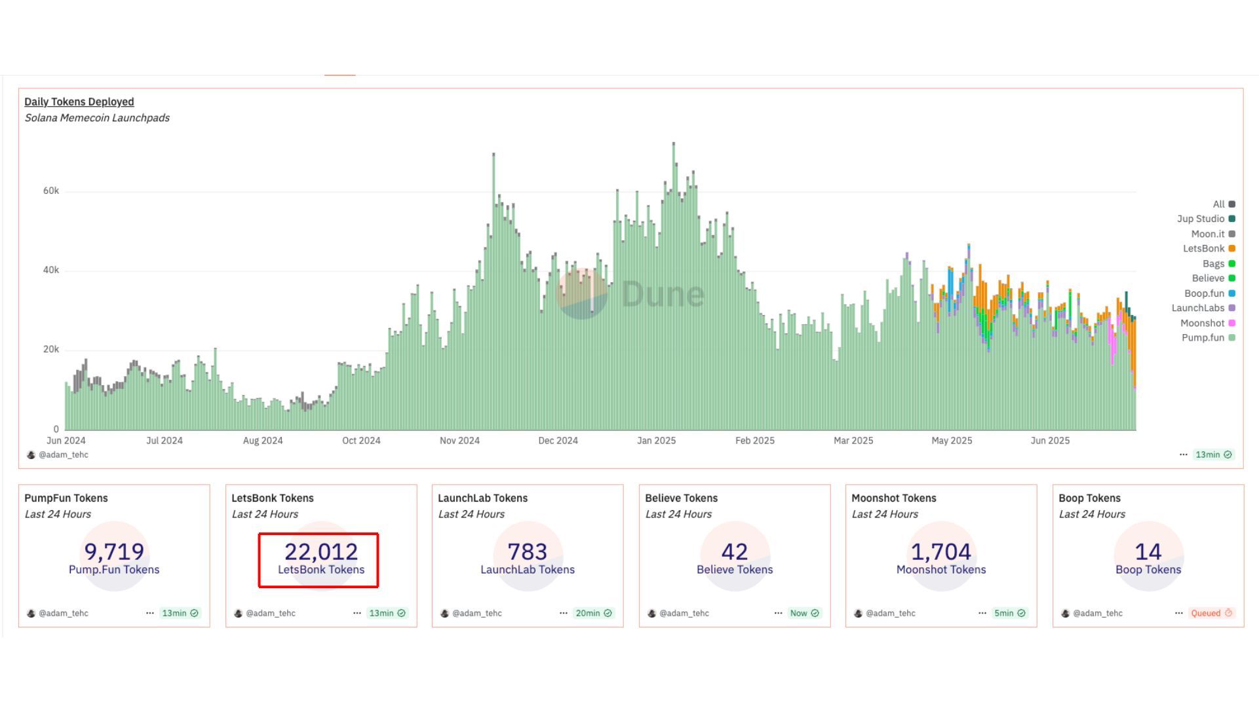1259x708 pixels.
Task: Click the 9,719 Pump.Fun Tokens counter
Action: tap(114, 558)
